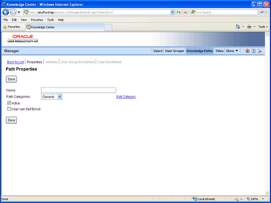Select the Activities sub-tab

tap(51, 62)
